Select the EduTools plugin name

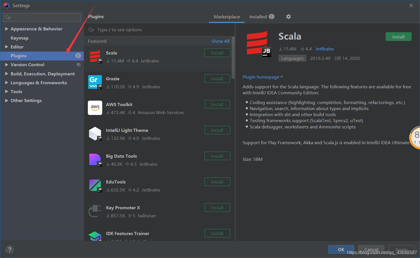116,182
